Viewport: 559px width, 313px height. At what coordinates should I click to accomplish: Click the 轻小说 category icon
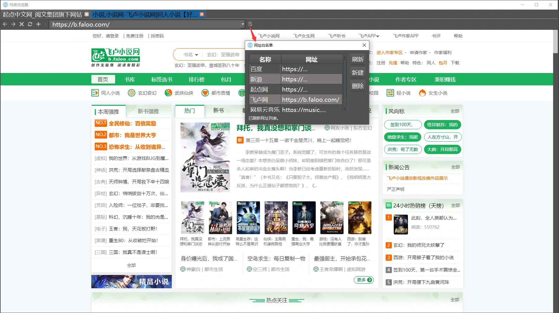[390, 93]
